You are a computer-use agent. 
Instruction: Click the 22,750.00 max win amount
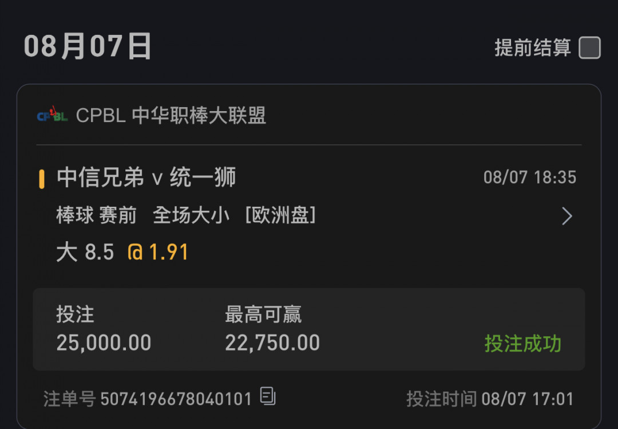tap(272, 343)
